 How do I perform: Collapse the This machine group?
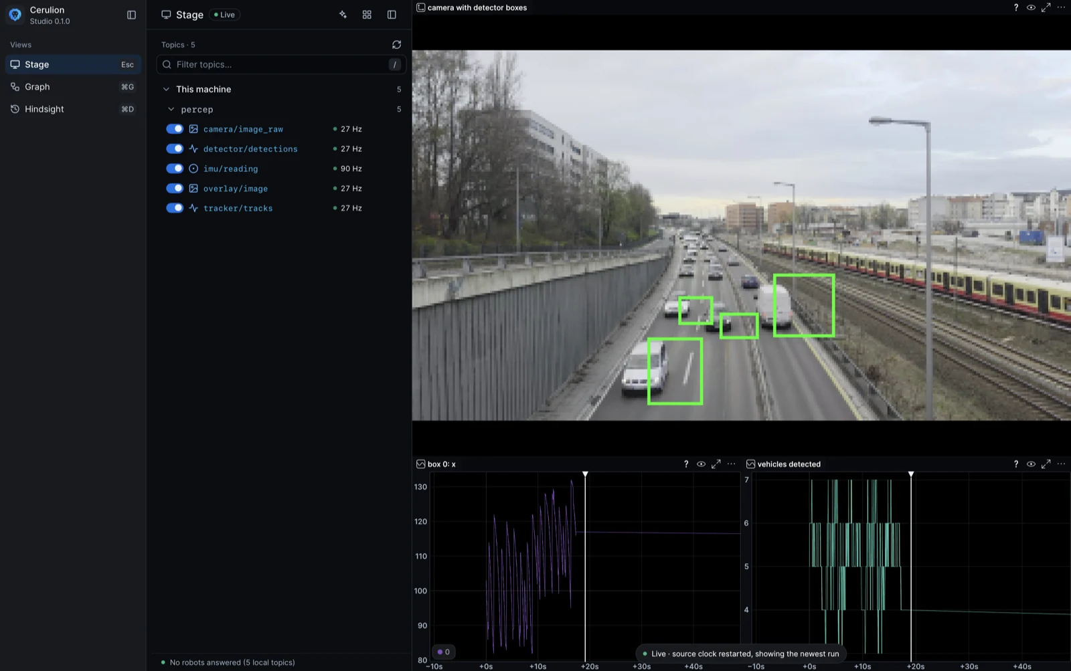click(x=166, y=89)
